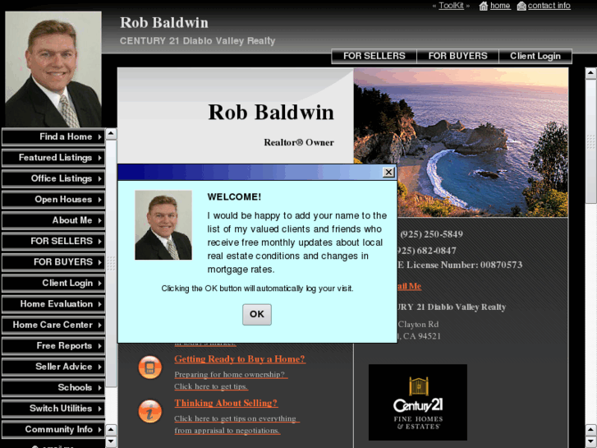
Task: Click the Preparing for home ownership link
Action: pos(231,375)
